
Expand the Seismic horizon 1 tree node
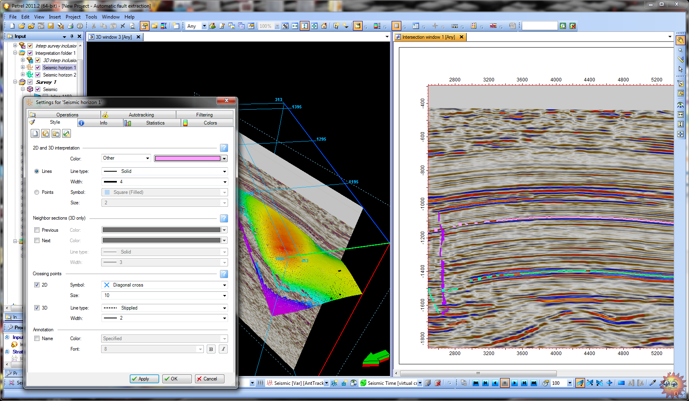tap(23, 67)
